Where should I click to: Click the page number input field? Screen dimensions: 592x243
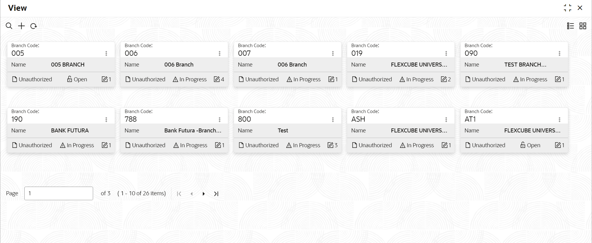[59, 193]
